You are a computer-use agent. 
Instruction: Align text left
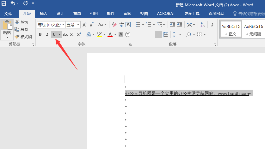pyautogui.click(x=138, y=34)
